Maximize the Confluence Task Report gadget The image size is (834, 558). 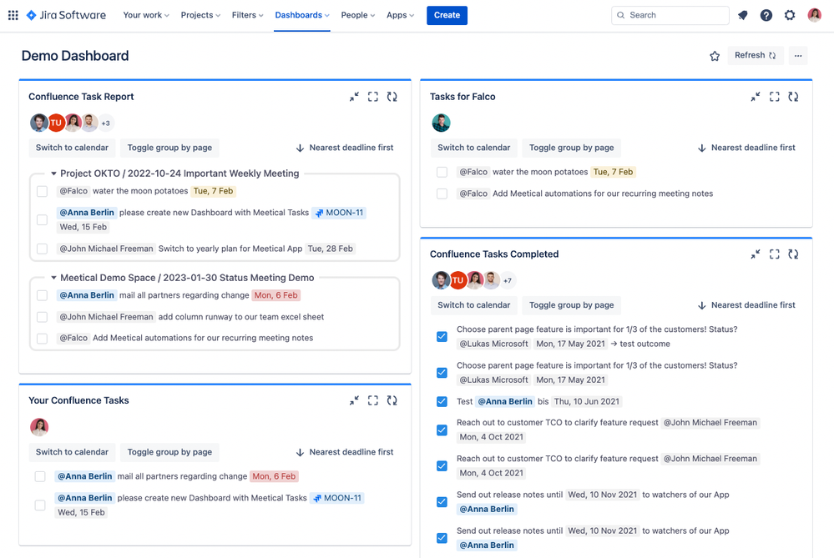[x=373, y=97]
